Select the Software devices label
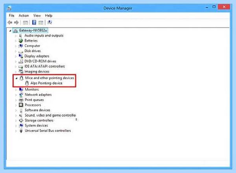The image size is (236, 173). point(37,110)
